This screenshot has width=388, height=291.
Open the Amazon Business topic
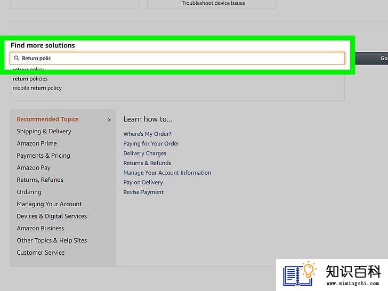tap(41, 229)
